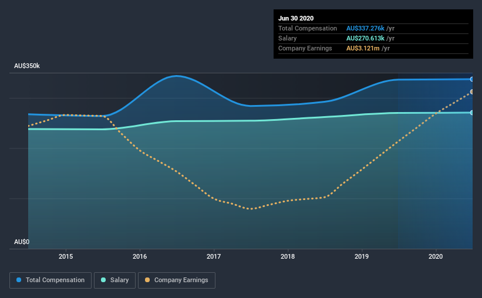The height and width of the screenshot is (298, 482).
Task: Toggle the Company Earnings legend button
Action: (177, 280)
